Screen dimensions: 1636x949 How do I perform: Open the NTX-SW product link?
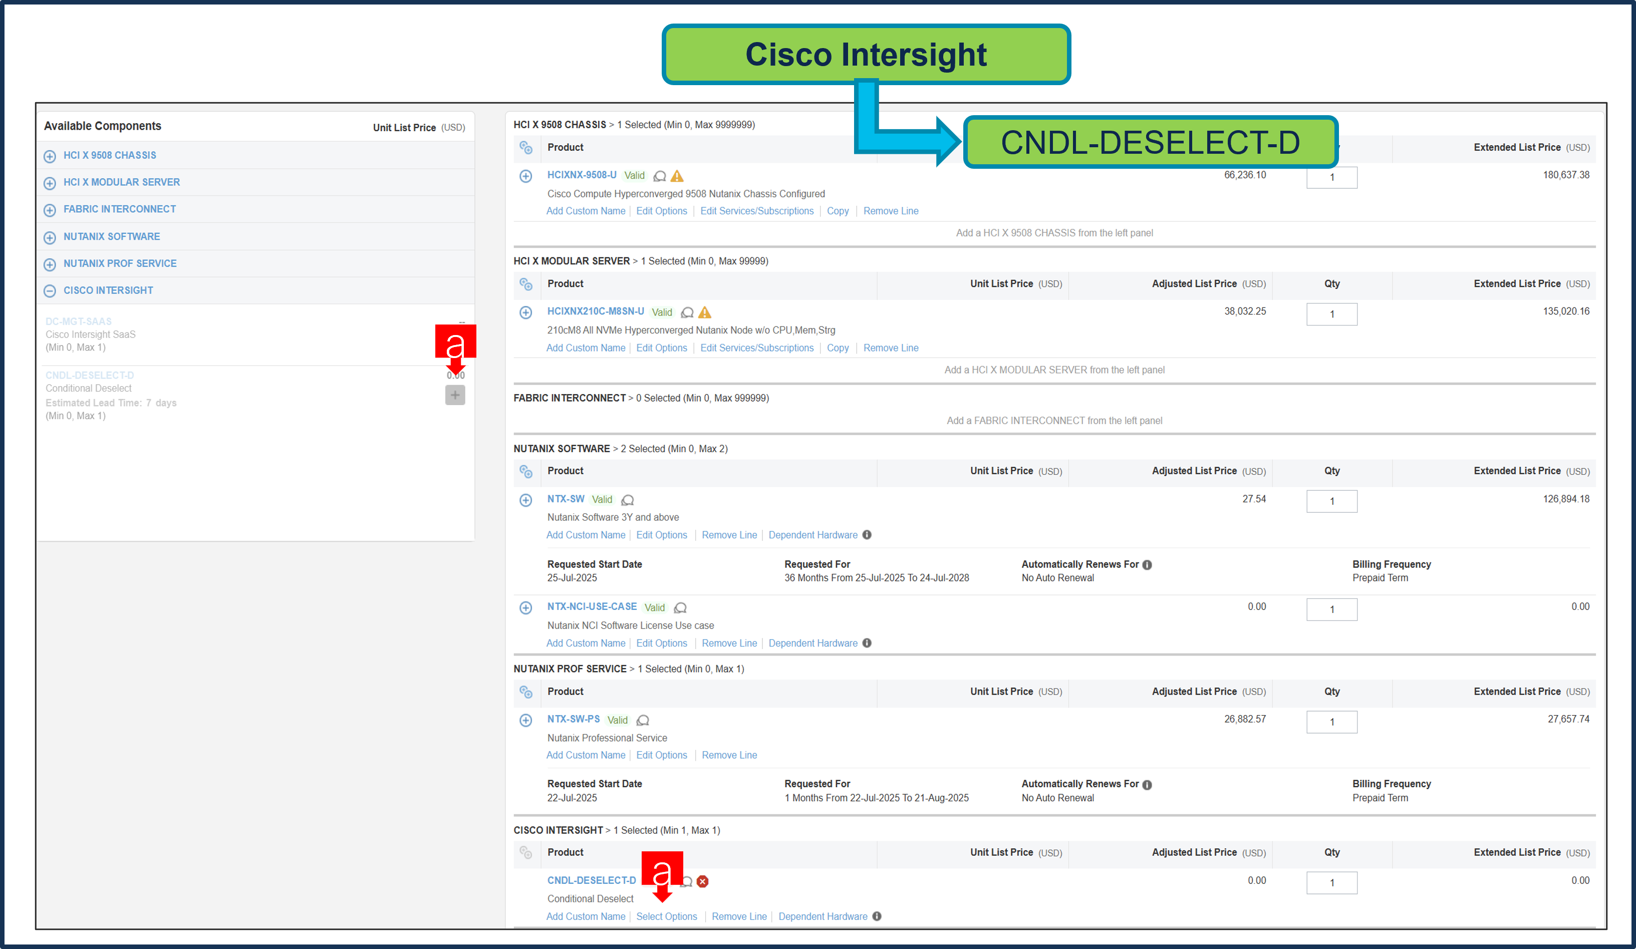tap(565, 499)
